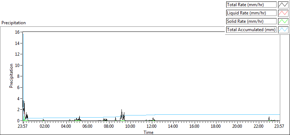Viewport: 290px width, 135px height.
Task: Select the 'Total Accumulated (mm)' legend label
Action: [251, 30]
